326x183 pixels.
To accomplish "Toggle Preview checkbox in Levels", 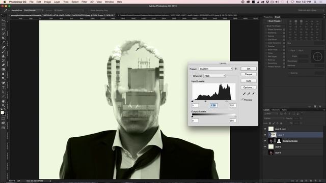I will coord(242,100).
